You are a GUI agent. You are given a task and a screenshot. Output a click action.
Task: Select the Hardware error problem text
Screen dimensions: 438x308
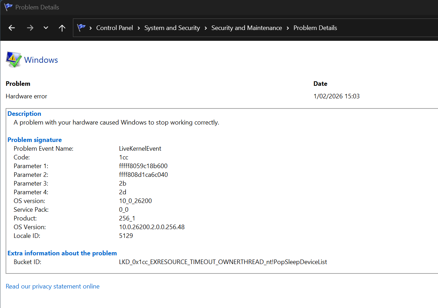click(x=27, y=96)
